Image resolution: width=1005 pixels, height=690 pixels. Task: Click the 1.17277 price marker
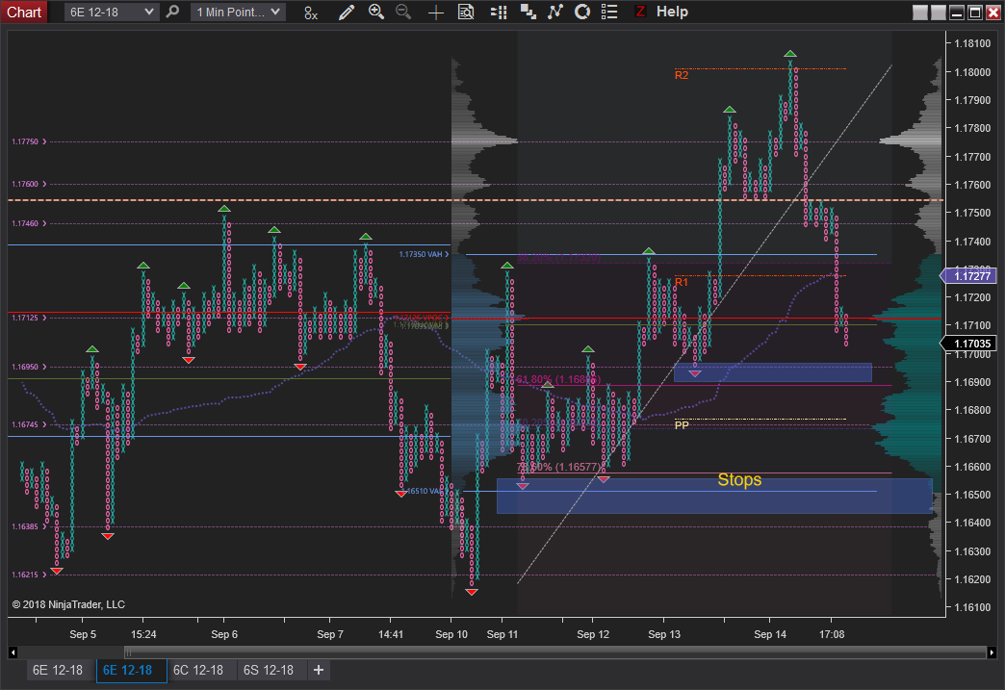point(968,276)
